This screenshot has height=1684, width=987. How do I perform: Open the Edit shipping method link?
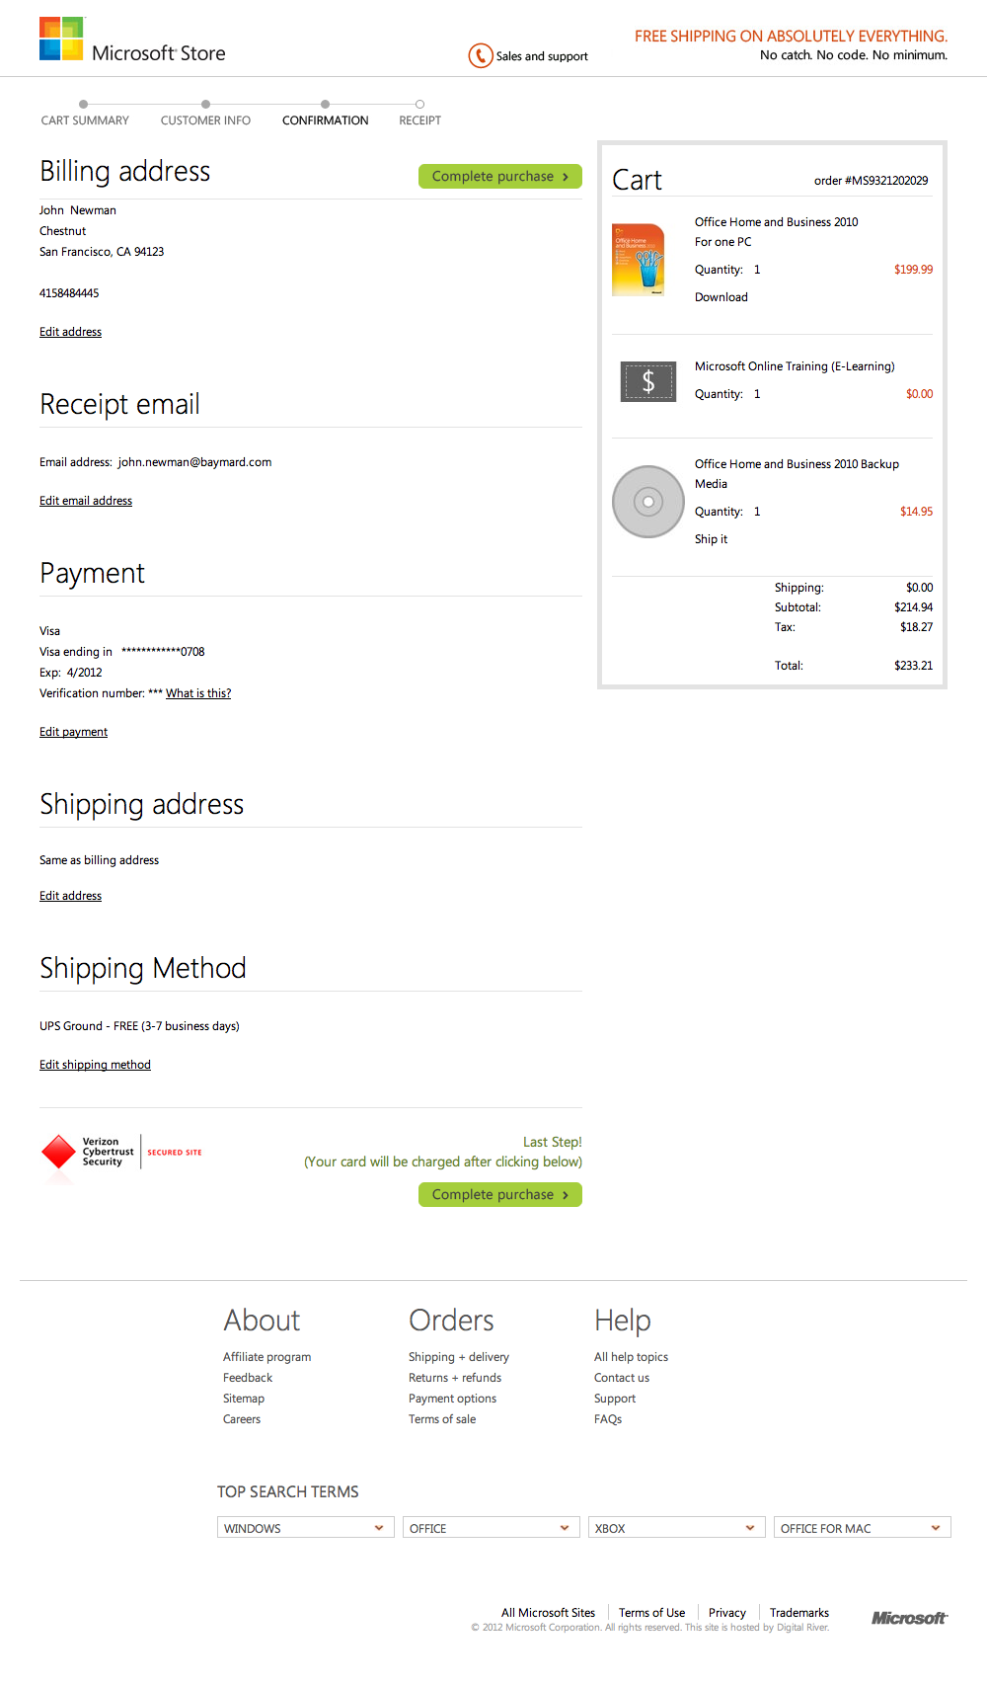[x=95, y=1064]
